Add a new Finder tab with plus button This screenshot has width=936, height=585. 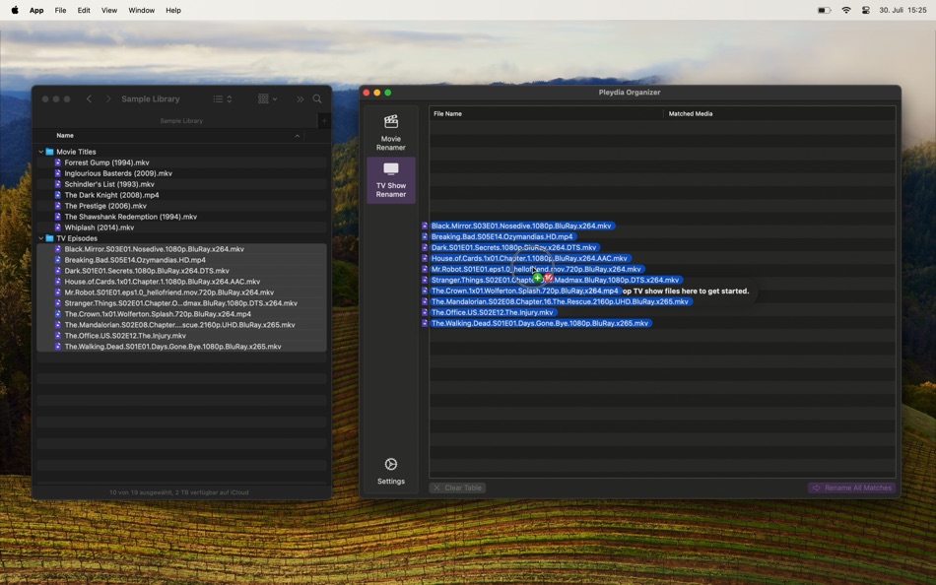click(324, 120)
